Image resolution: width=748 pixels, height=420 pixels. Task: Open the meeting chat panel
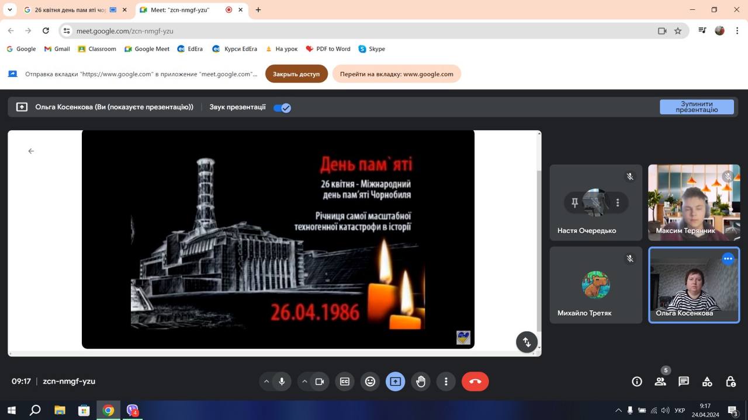(x=684, y=381)
